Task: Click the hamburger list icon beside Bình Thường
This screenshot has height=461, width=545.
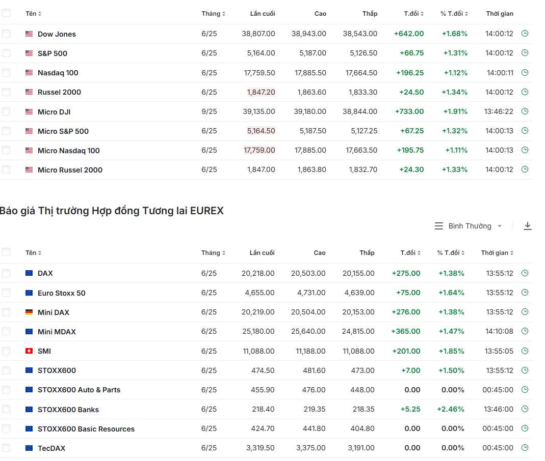Action: 438,226
